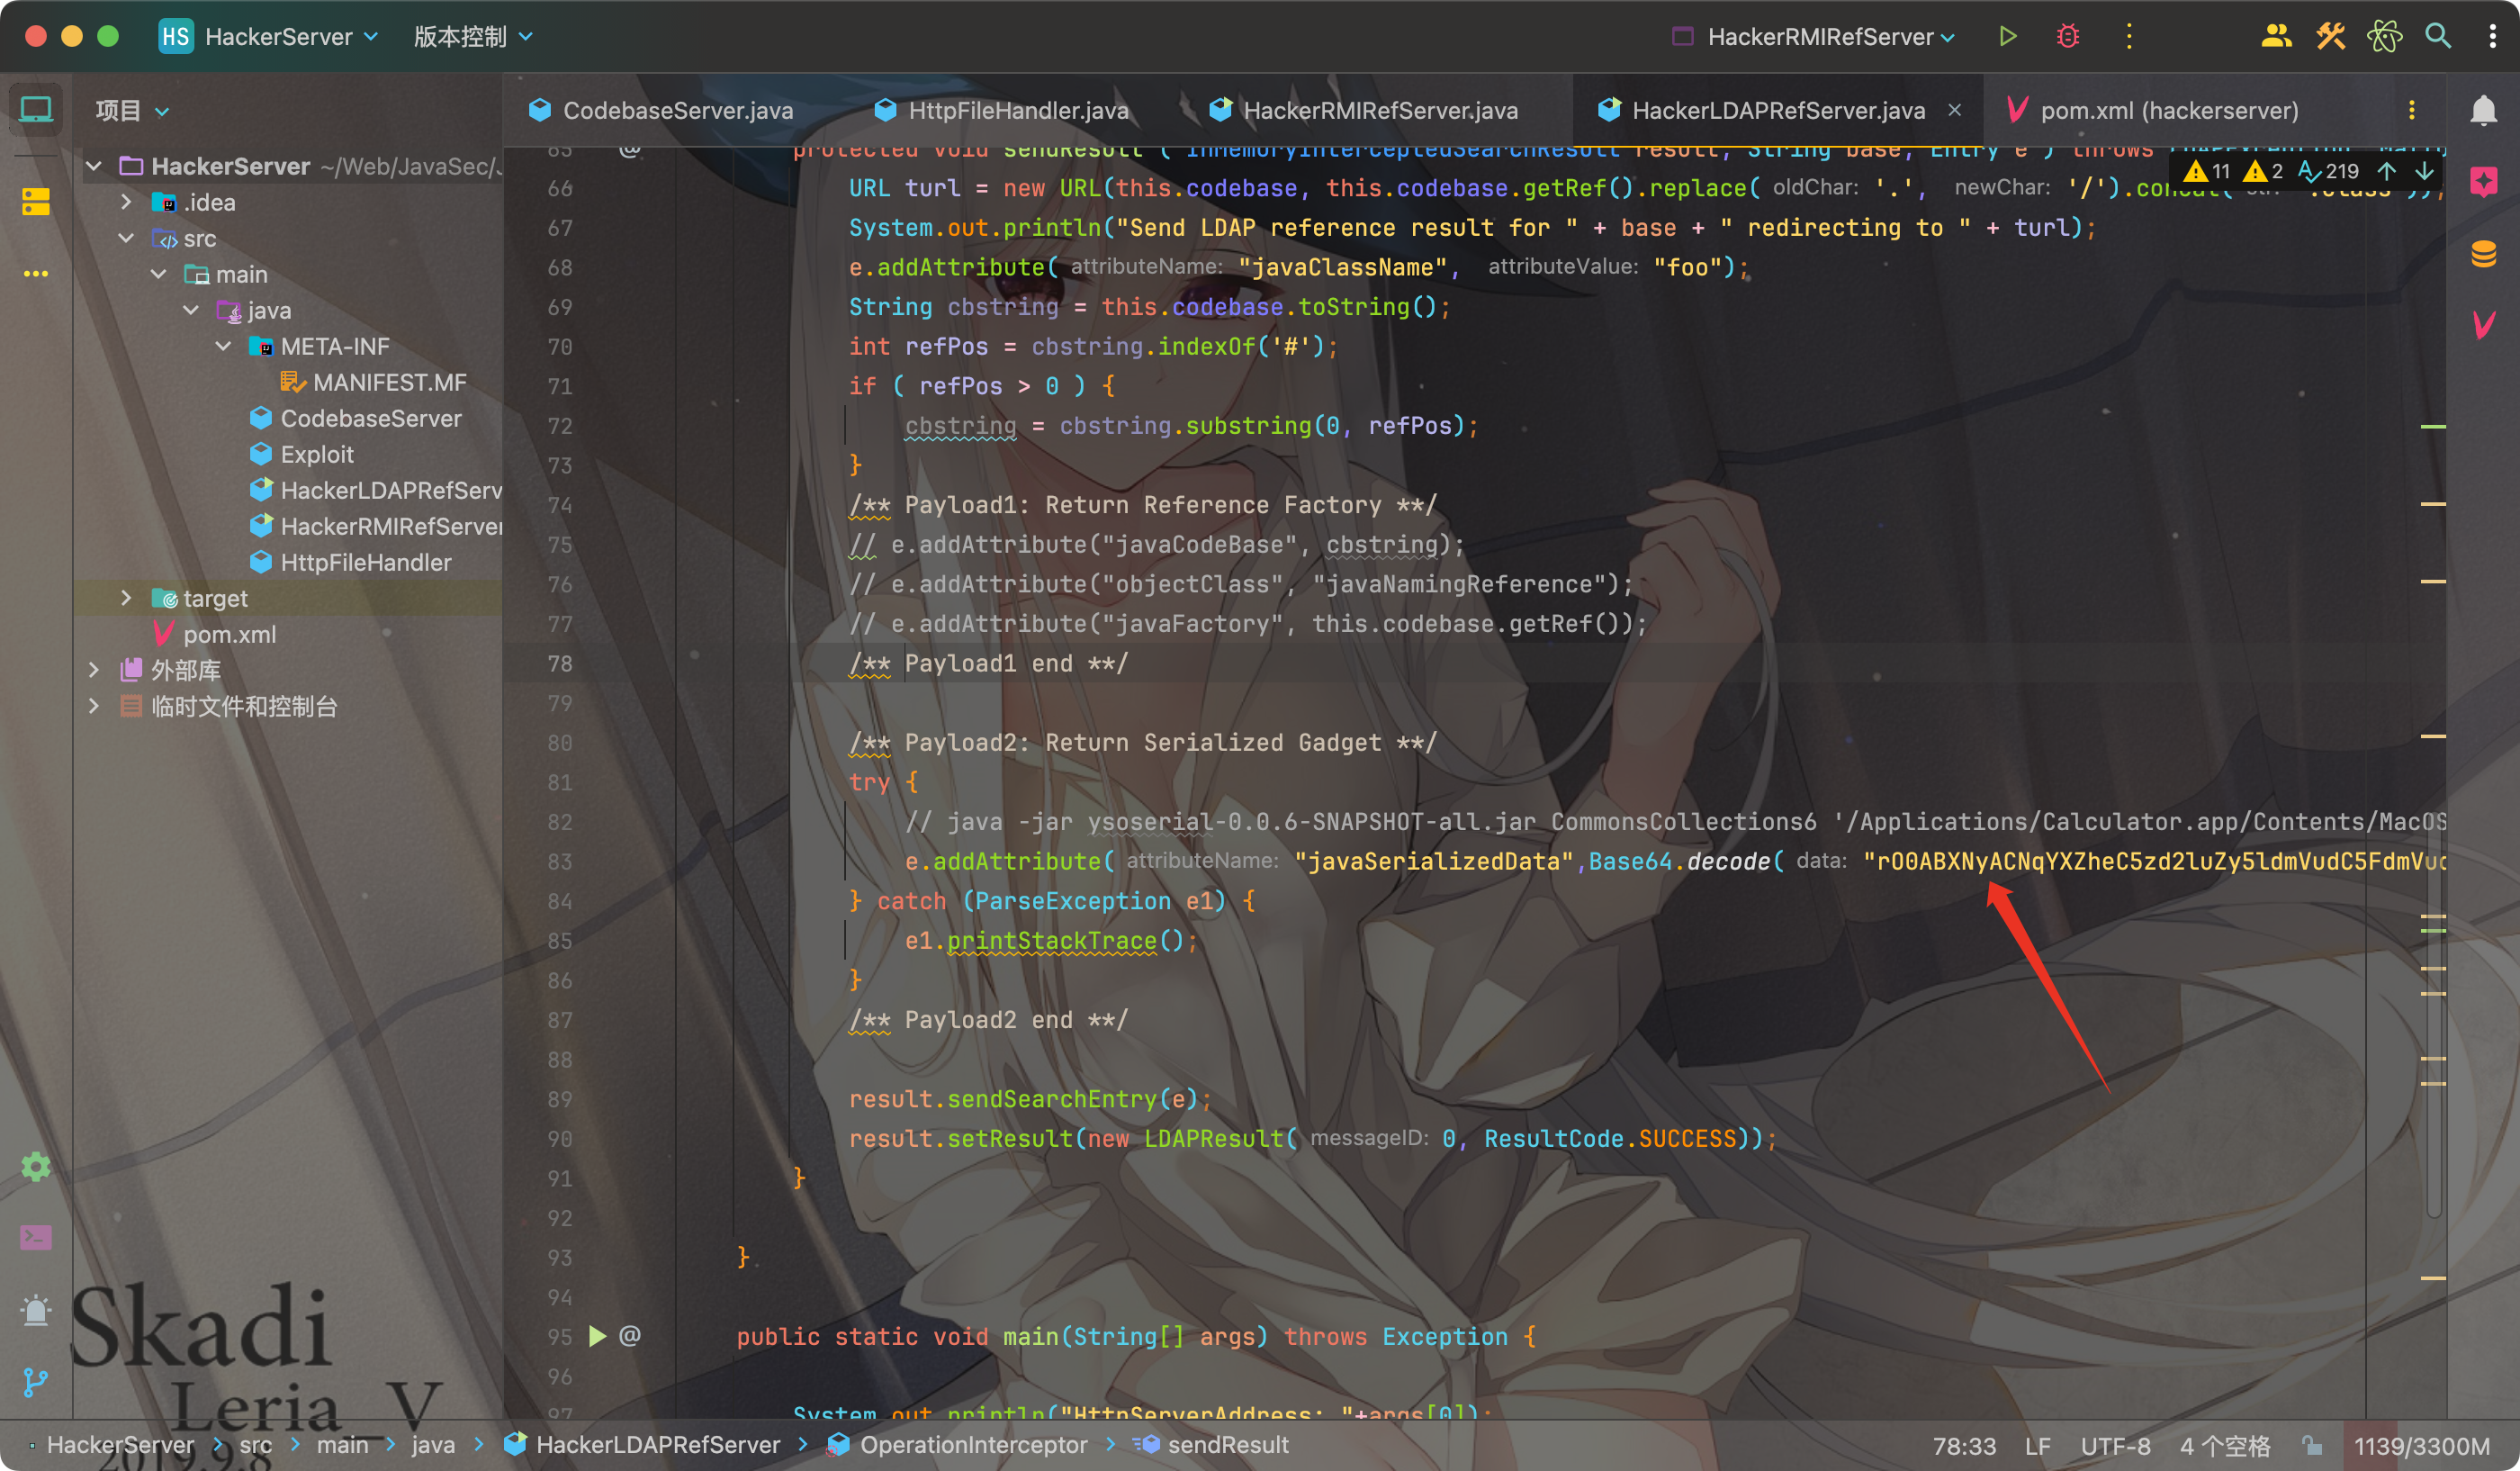Screen dimensions: 2520x1471
Task: Run HackerRMIRefServer with the play button
Action: pyautogui.click(x=2008, y=37)
